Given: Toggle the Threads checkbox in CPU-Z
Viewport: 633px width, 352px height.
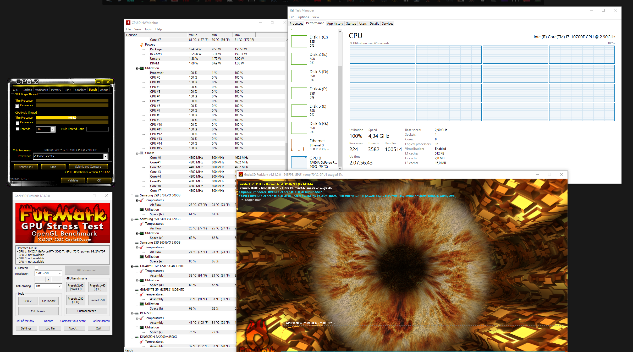Looking at the screenshot, I should pos(17,129).
